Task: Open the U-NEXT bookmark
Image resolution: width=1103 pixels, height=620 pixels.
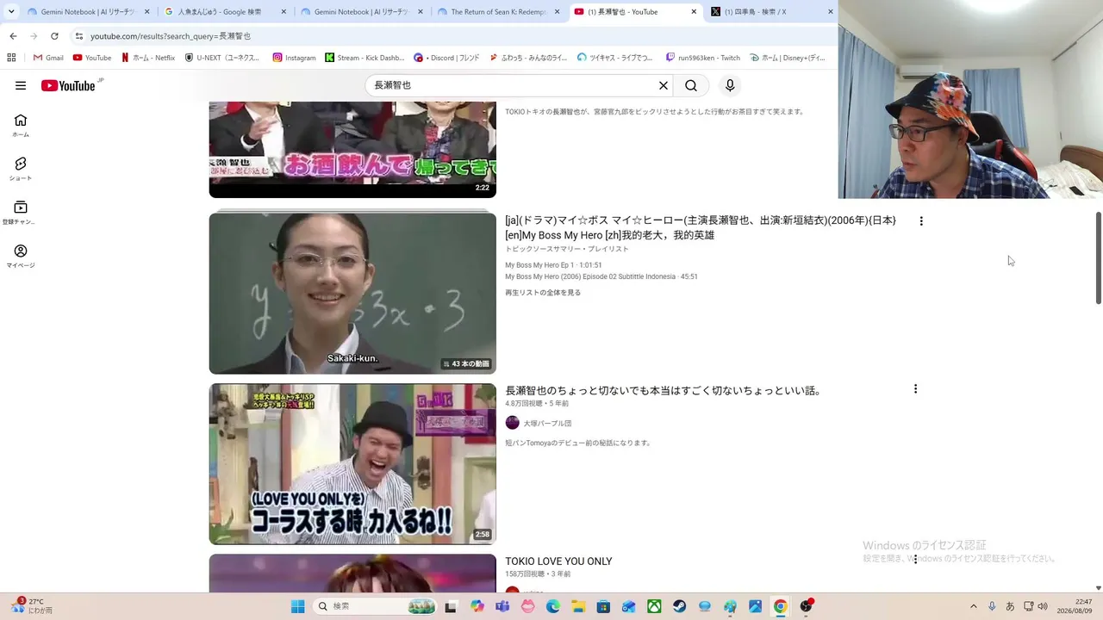Action: click(x=222, y=58)
